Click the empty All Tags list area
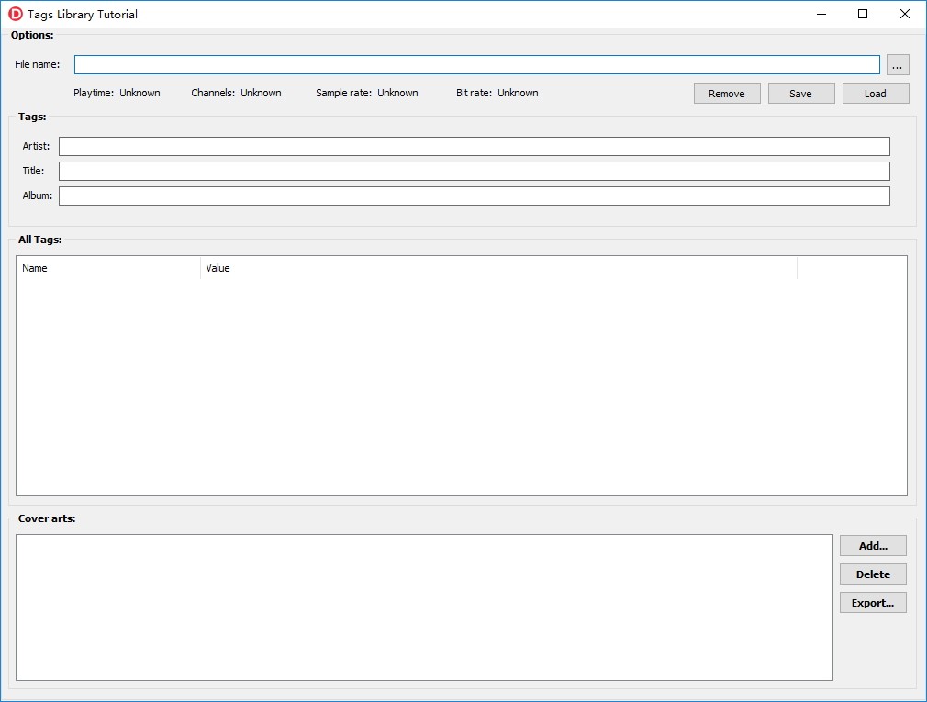Screen dimensions: 927x702 pyautogui.click(x=461, y=386)
